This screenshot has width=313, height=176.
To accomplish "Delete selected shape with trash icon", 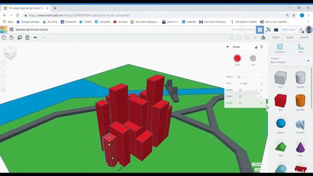I will point(27,38).
